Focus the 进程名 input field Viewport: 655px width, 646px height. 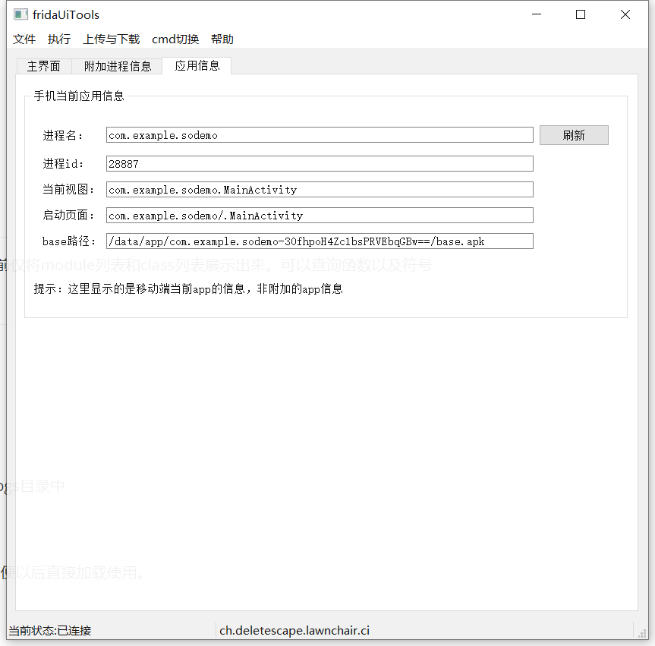[x=320, y=135]
